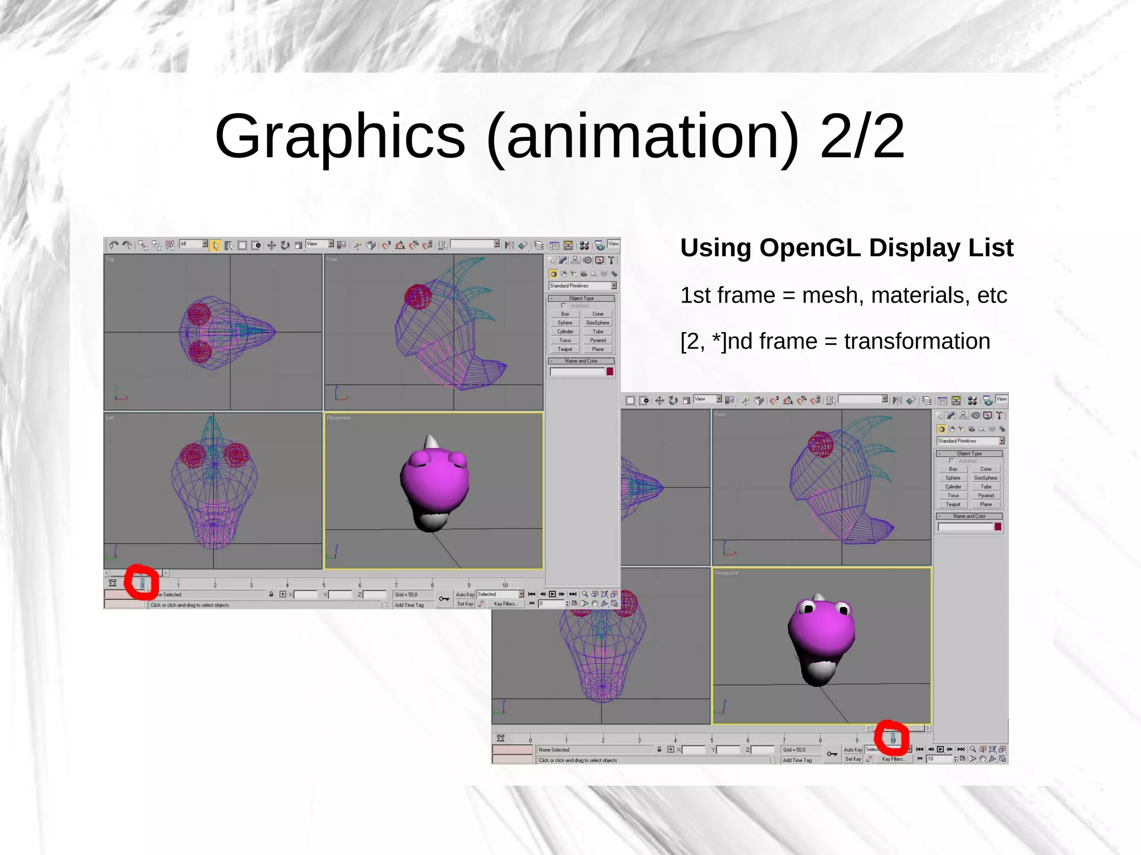Click GeoSphere button in lower-right window

click(986, 478)
